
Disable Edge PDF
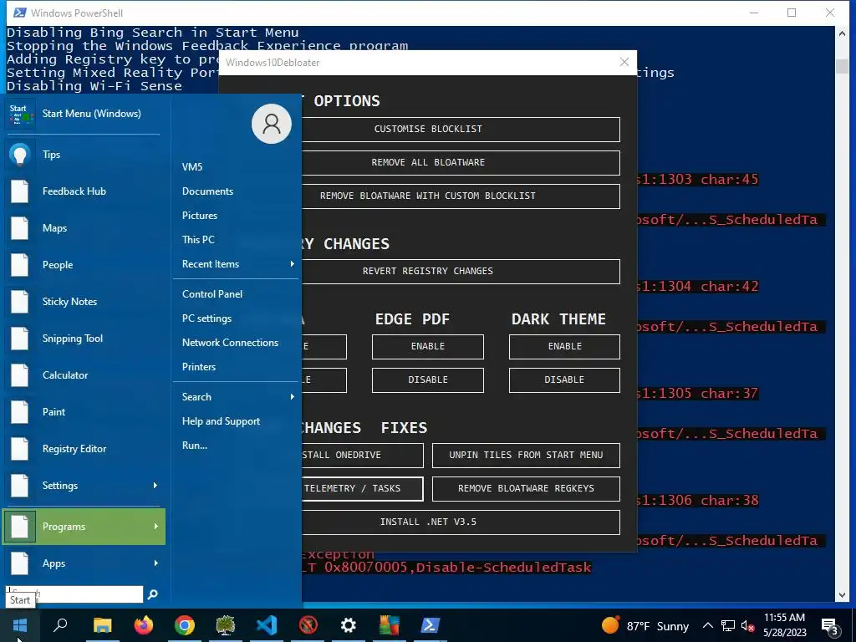(428, 380)
